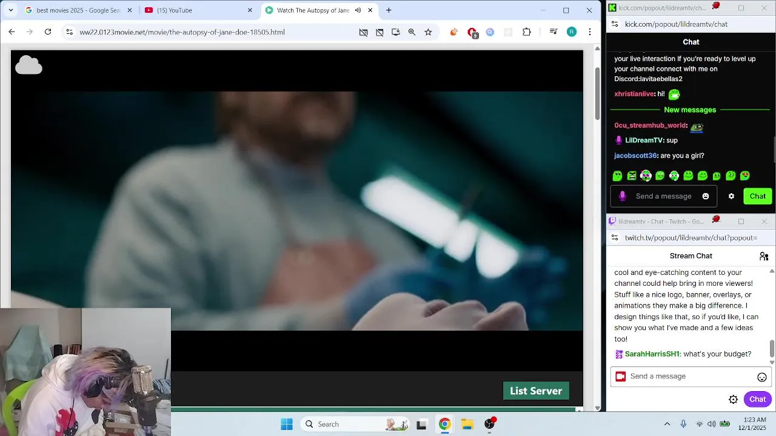Screen dimensions: 776x436
Task: Send message with the purple Twitch Chat button
Action: pos(758,399)
